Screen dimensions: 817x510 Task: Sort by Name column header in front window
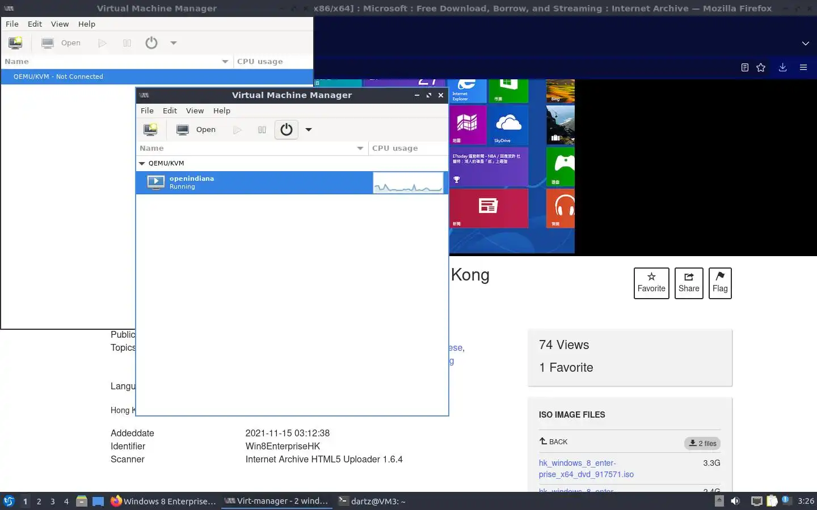click(x=252, y=148)
